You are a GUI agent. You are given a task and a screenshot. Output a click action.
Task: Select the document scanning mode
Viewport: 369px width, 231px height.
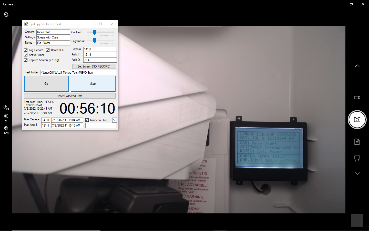coord(357,141)
